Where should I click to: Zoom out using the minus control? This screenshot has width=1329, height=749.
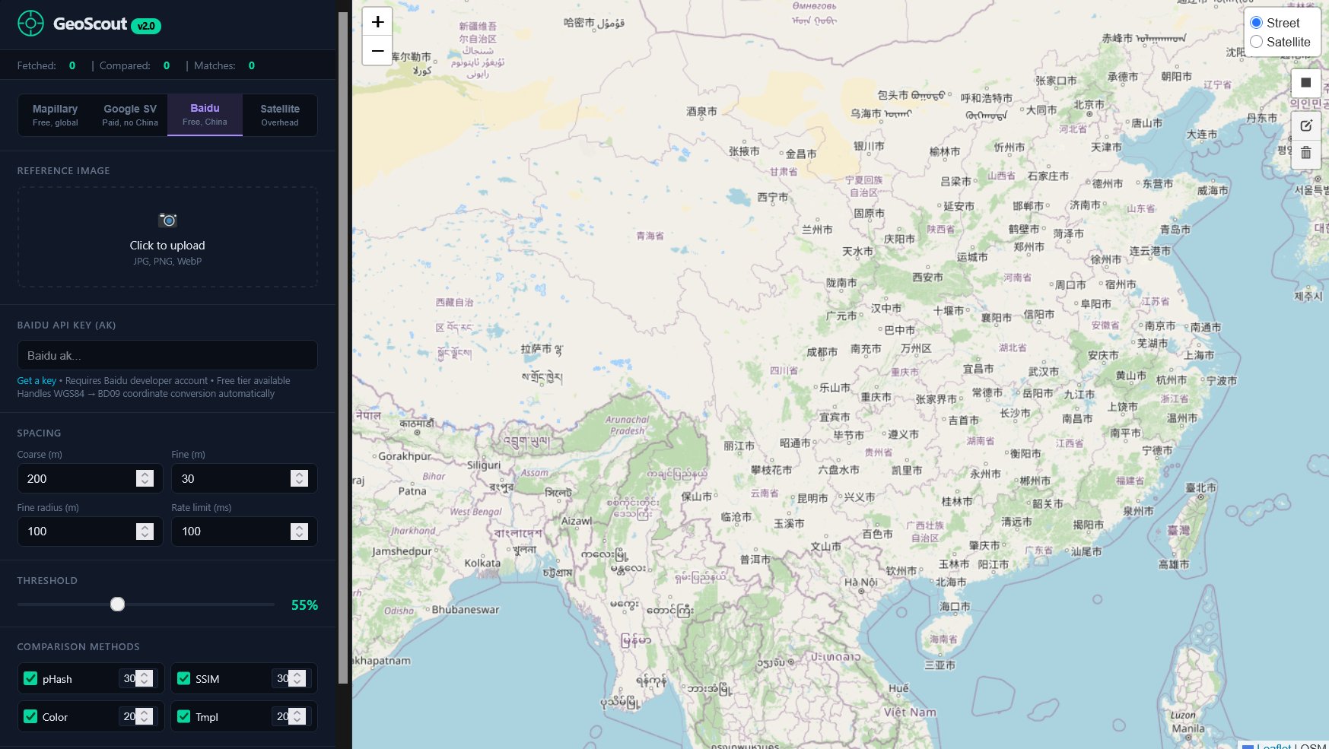tap(377, 50)
